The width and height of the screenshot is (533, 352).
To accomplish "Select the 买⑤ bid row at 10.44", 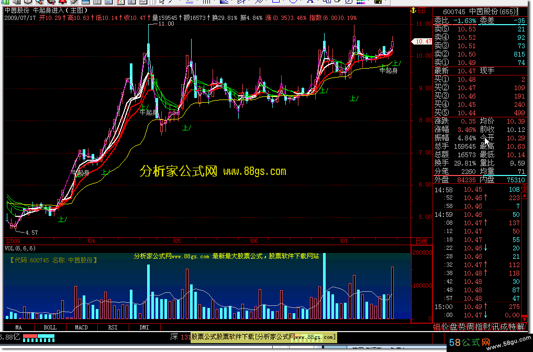I will [480, 113].
